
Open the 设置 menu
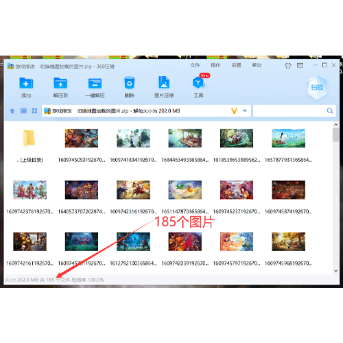point(236,65)
